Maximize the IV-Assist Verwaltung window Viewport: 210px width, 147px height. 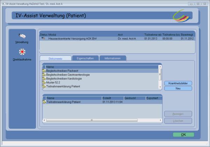(198, 4)
